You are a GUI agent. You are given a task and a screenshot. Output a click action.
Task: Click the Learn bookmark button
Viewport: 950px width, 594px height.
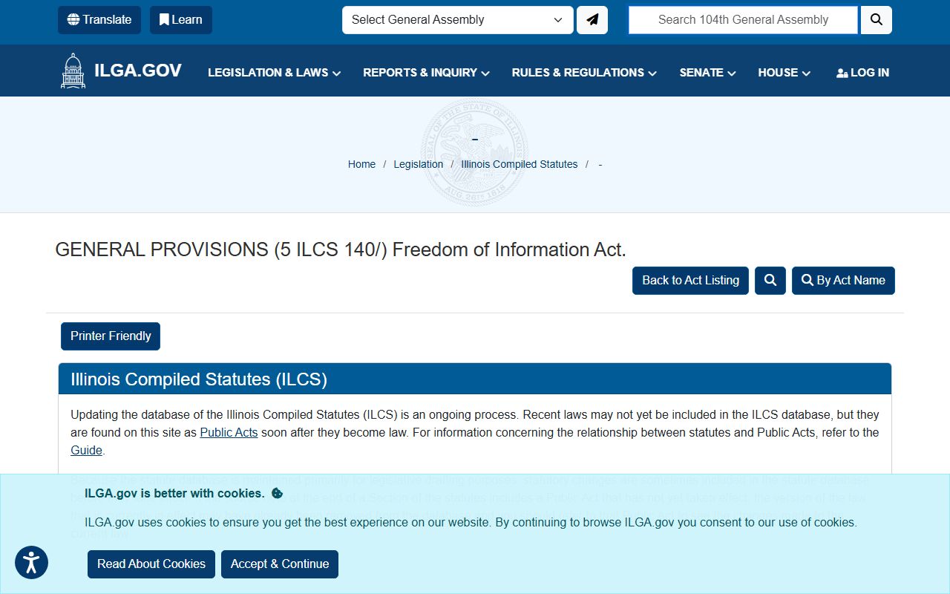pos(181,20)
